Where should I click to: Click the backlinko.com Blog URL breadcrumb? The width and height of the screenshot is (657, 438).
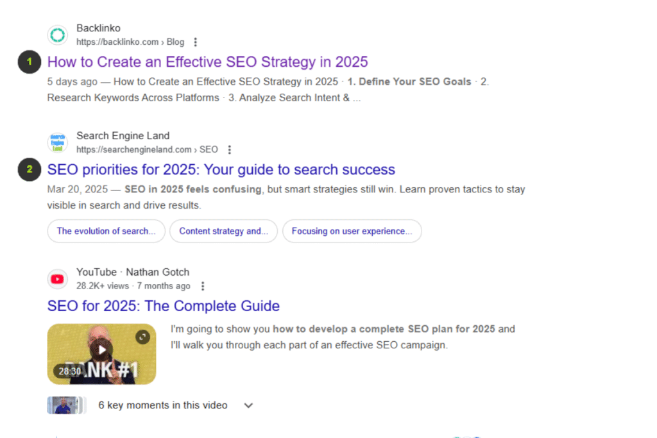130,42
